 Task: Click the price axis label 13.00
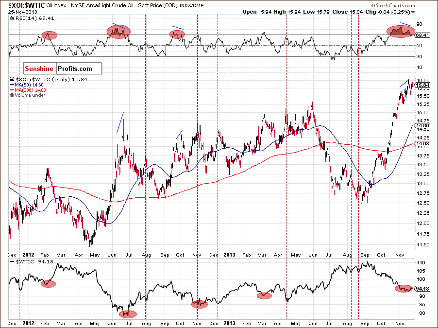(422, 183)
